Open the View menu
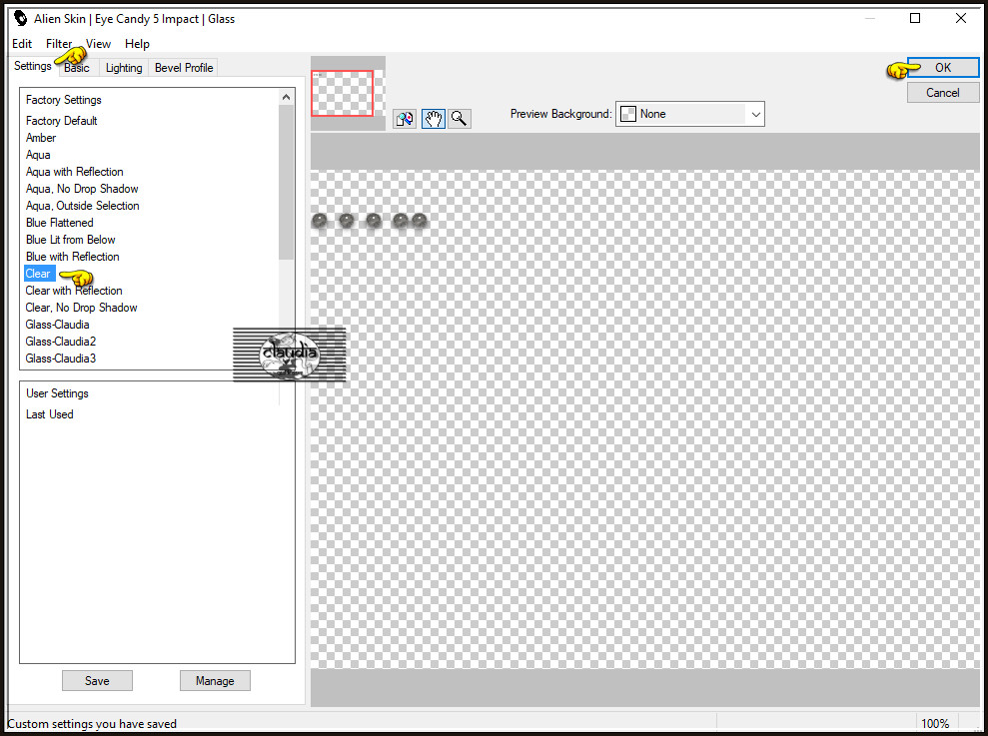This screenshot has width=988, height=736. (x=98, y=44)
